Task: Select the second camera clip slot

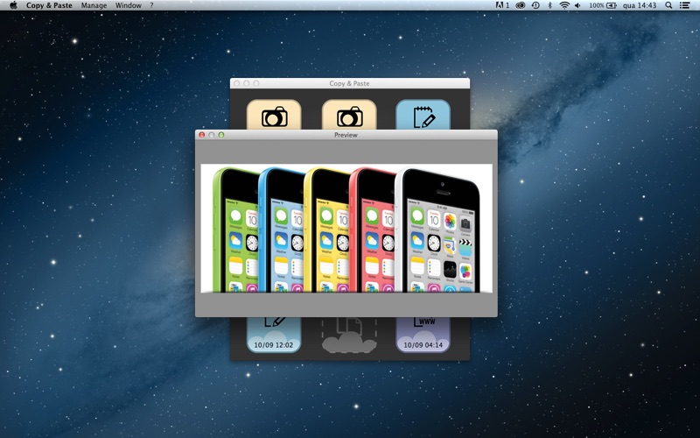Action: (349, 115)
